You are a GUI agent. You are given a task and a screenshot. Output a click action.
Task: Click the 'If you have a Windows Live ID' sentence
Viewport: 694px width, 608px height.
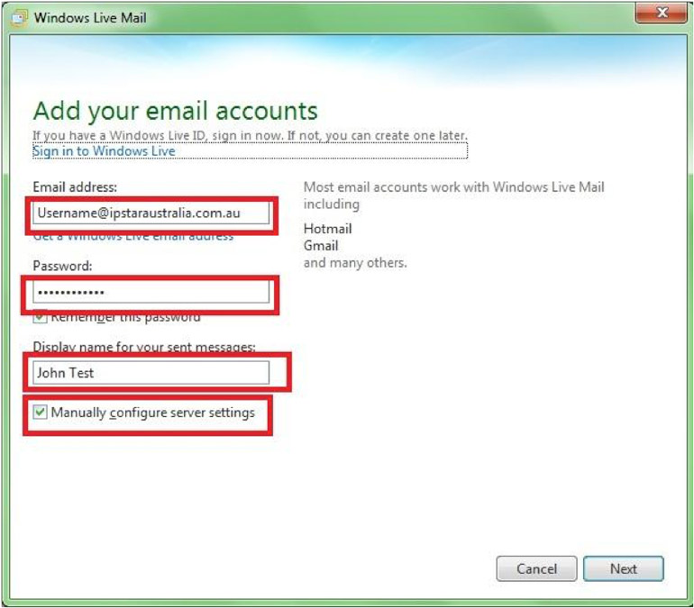[250, 135]
